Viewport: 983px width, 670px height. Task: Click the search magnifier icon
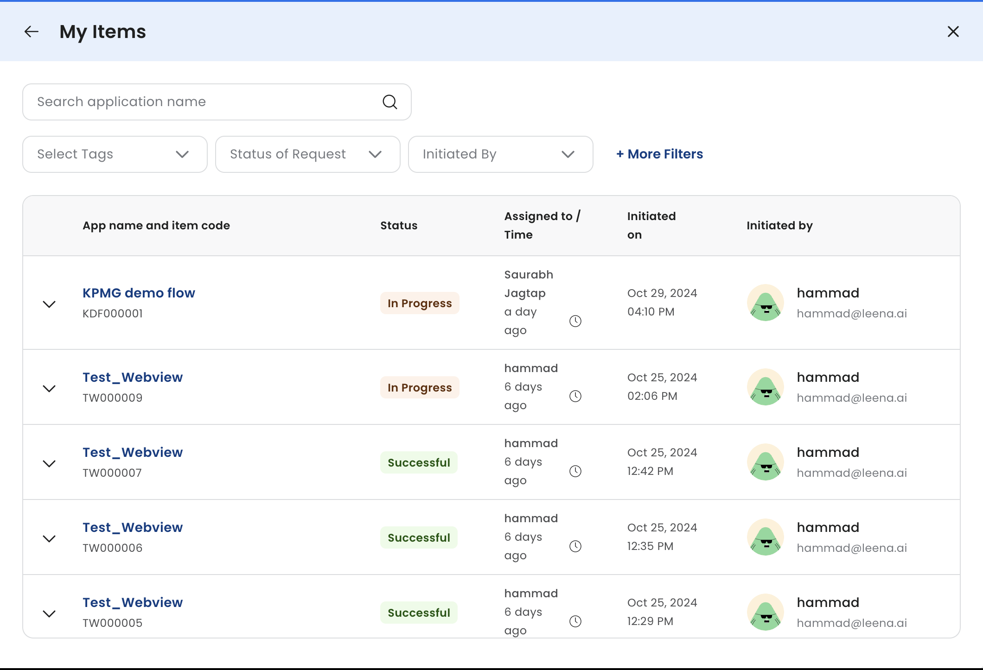pos(389,102)
